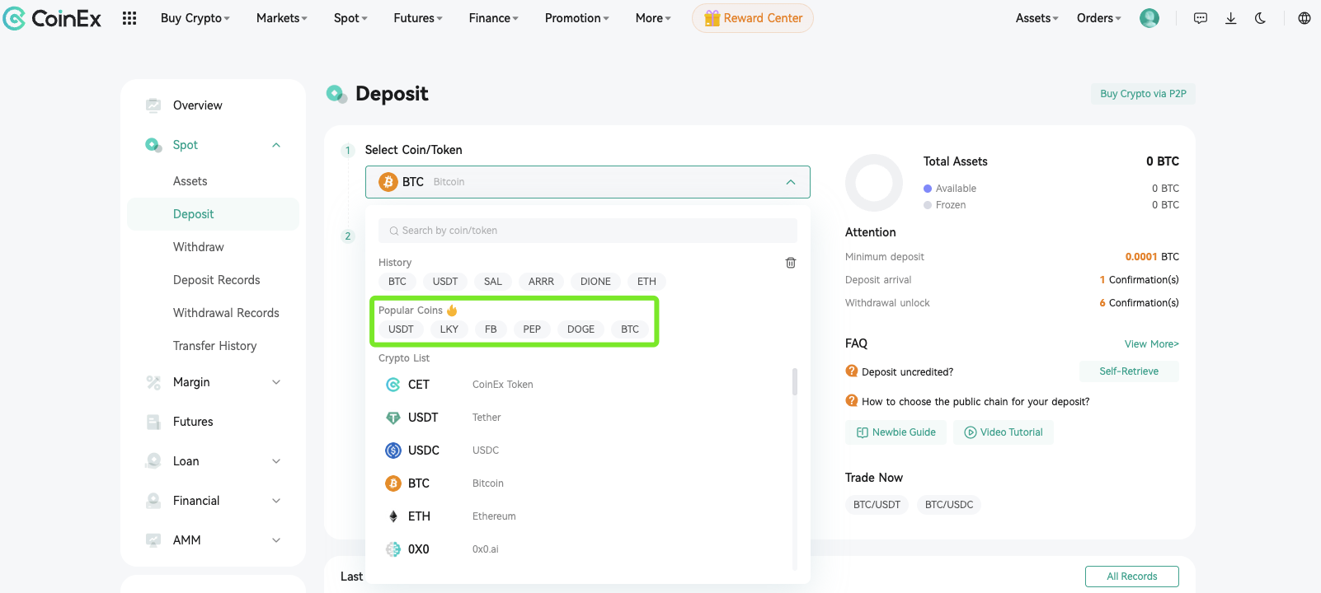Open the apps grid menu icon
This screenshot has width=1321, height=593.
tap(129, 18)
